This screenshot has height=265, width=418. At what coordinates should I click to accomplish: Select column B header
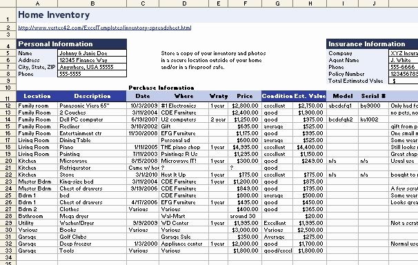[92, 3]
